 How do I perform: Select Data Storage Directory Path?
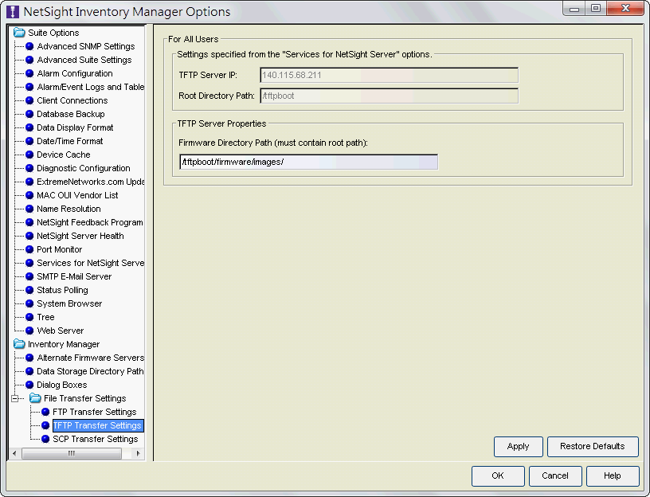(x=90, y=371)
